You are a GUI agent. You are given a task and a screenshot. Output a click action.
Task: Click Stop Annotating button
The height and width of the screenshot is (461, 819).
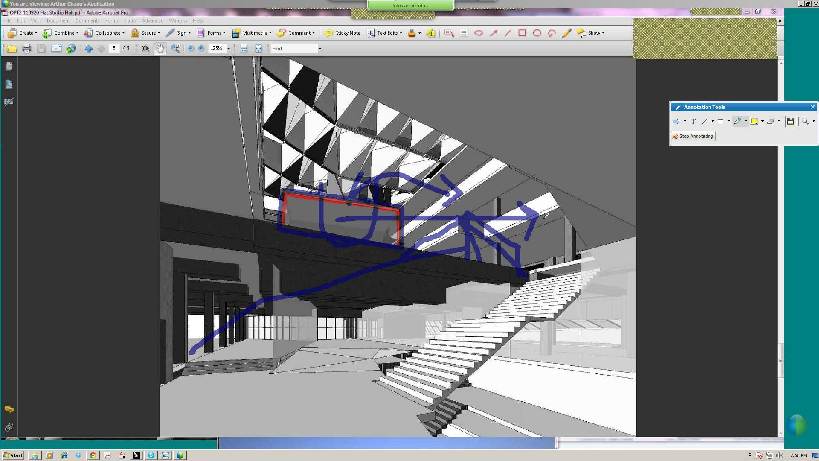[693, 137]
